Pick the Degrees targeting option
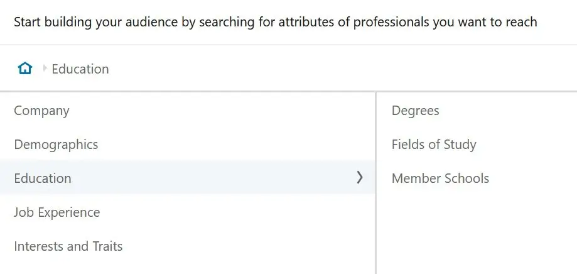The image size is (577, 274). pyautogui.click(x=415, y=111)
